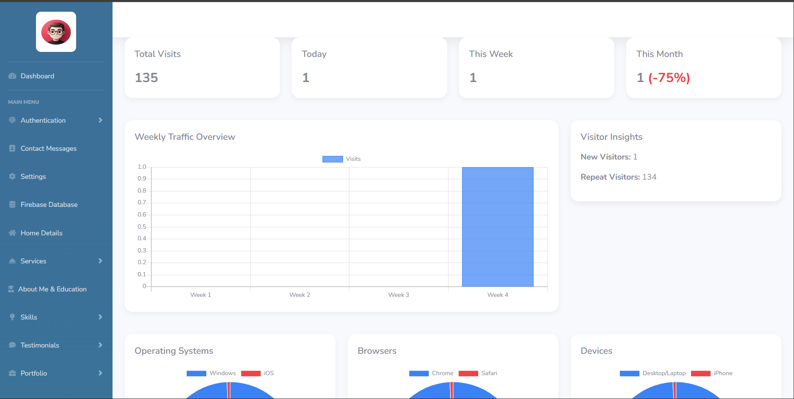This screenshot has width=794, height=399.
Task: Expand the Services submenu chevron
Action: [100, 261]
